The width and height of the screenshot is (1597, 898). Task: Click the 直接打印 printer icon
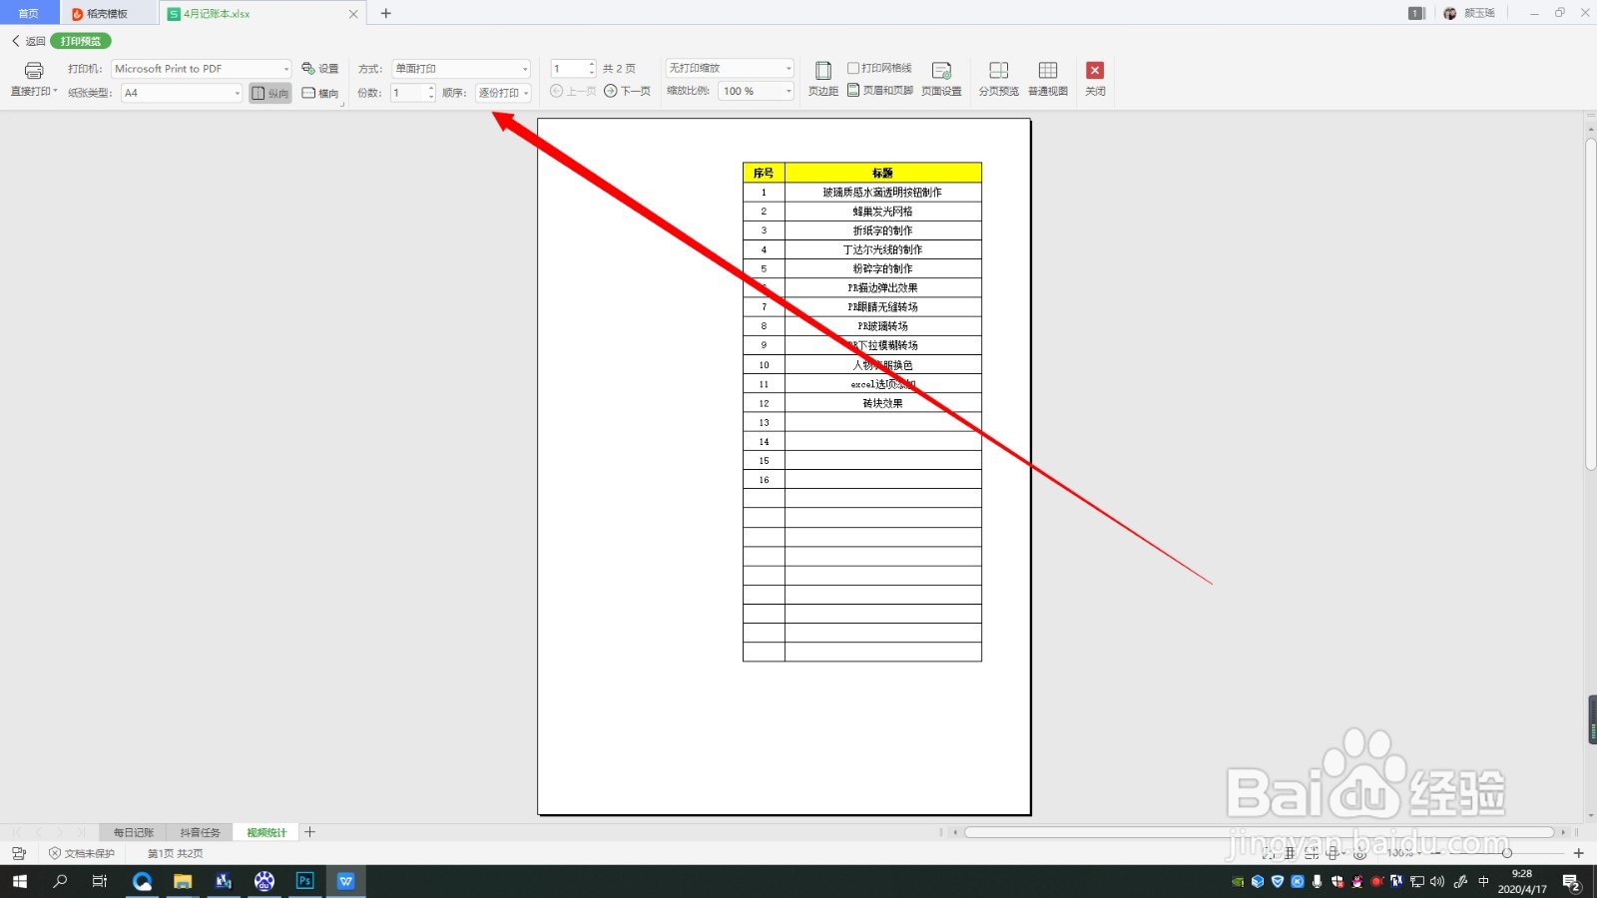tap(34, 70)
